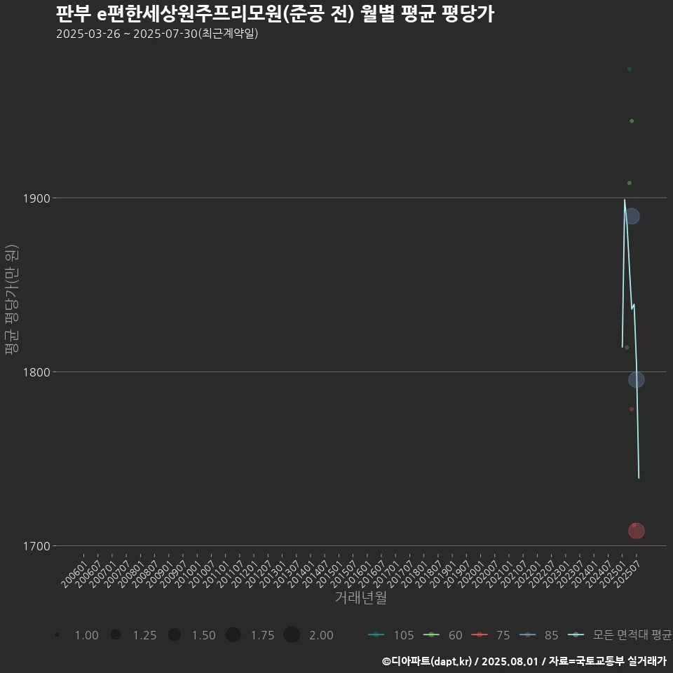The height and width of the screenshot is (673, 673).
Task: Click legend 60 green line marker
Action: click(x=431, y=635)
